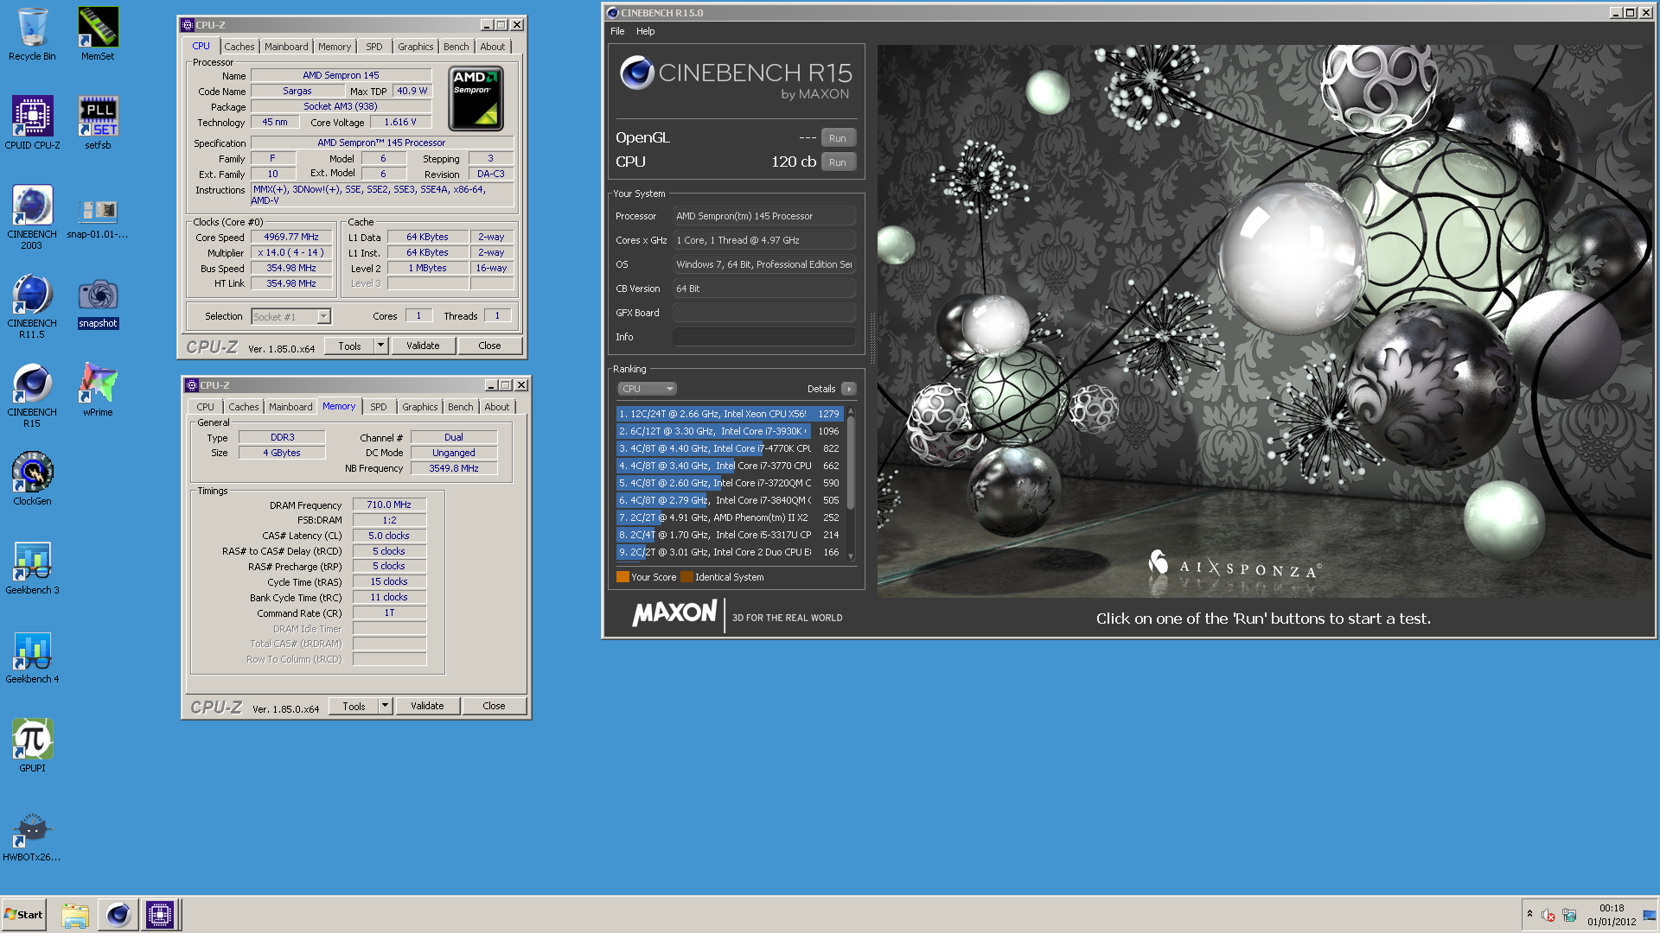
Task: Run the OpenGL benchmark
Action: pyautogui.click(x=838, y=138)
